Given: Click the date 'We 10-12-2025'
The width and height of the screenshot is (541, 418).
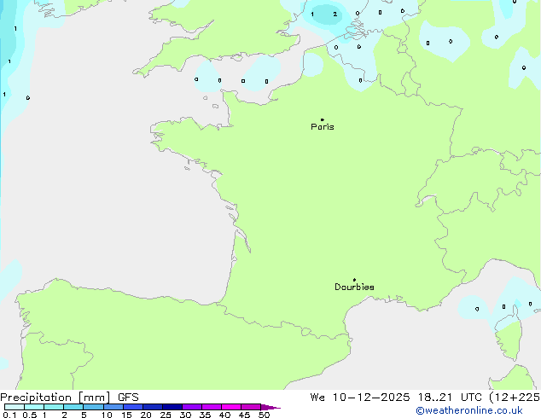Looking at the screenshot, I should pos(353,397).
